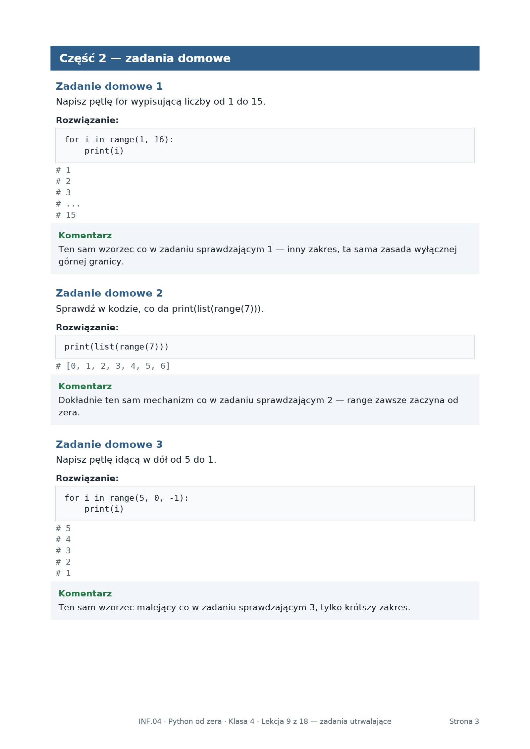Select the 'Zadanie domowe 3' heading

(109, 445)
